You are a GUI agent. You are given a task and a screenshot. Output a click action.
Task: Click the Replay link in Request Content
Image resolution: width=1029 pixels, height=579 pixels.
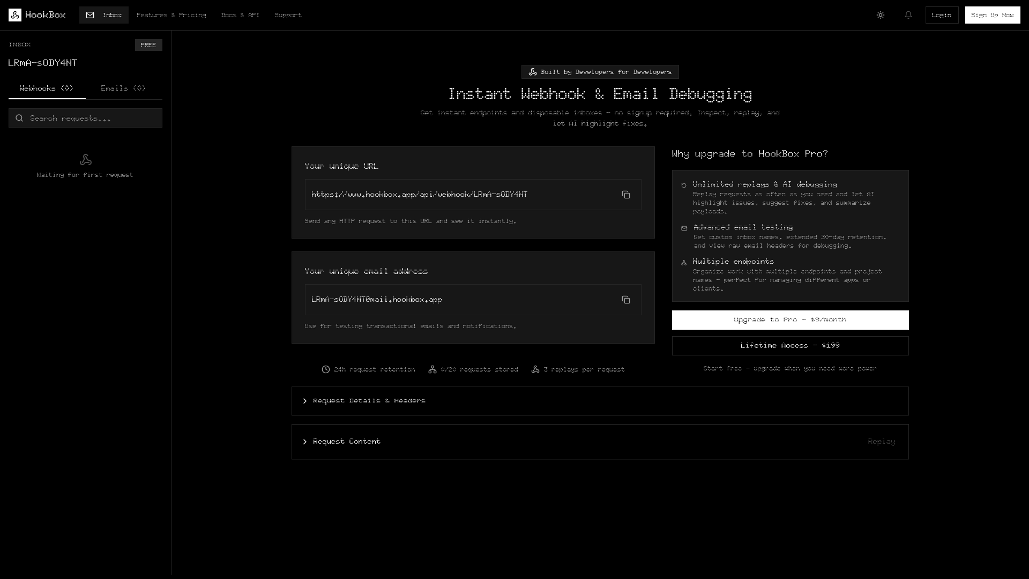point(881,442)
